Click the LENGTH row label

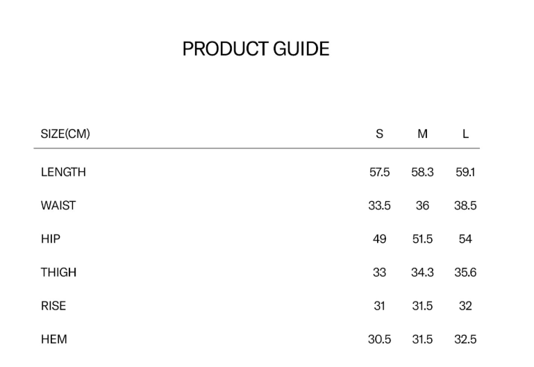(x=63, y=172)
